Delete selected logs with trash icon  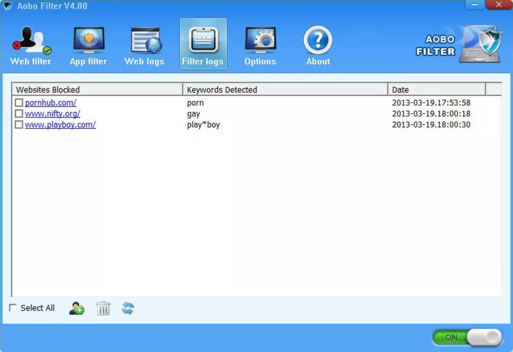(103, 308)
